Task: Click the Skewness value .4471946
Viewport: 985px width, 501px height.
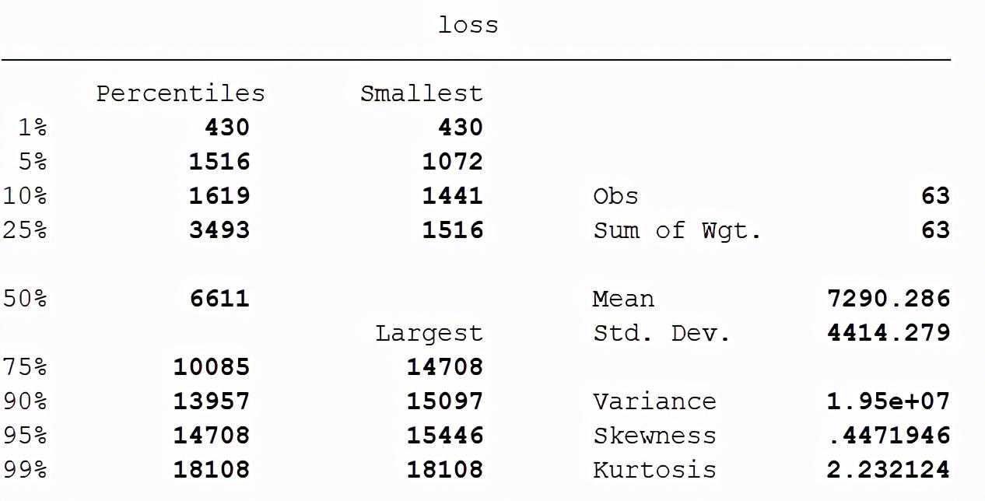Action: (x=889, y=436)
